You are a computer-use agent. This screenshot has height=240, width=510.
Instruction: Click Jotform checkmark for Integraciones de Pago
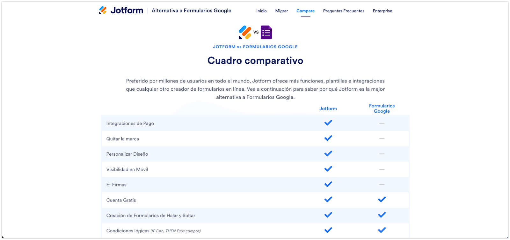328,123
